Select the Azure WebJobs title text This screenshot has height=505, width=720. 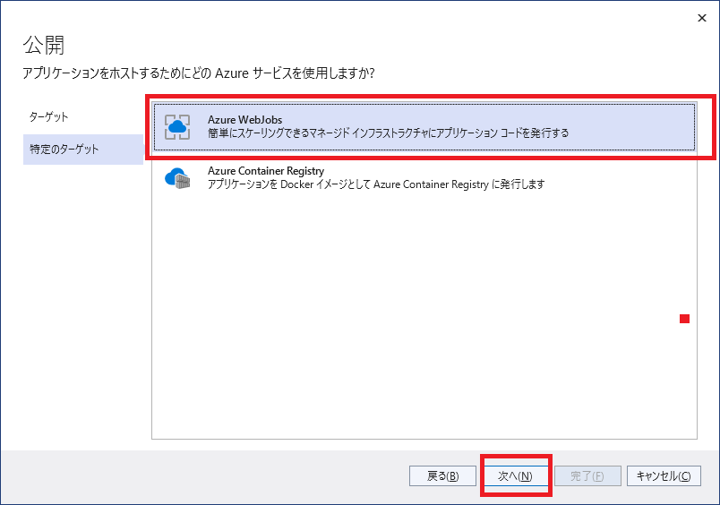point(244,120)
